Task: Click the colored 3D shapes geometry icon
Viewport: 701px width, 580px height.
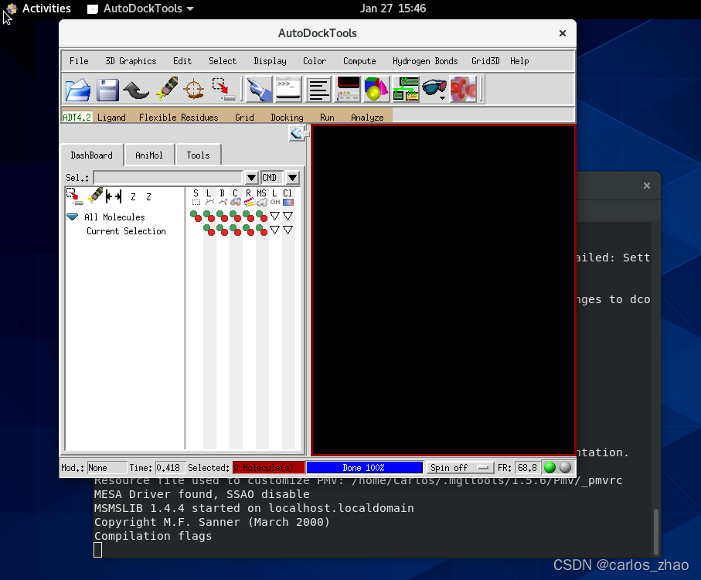Action: (376, 89)
